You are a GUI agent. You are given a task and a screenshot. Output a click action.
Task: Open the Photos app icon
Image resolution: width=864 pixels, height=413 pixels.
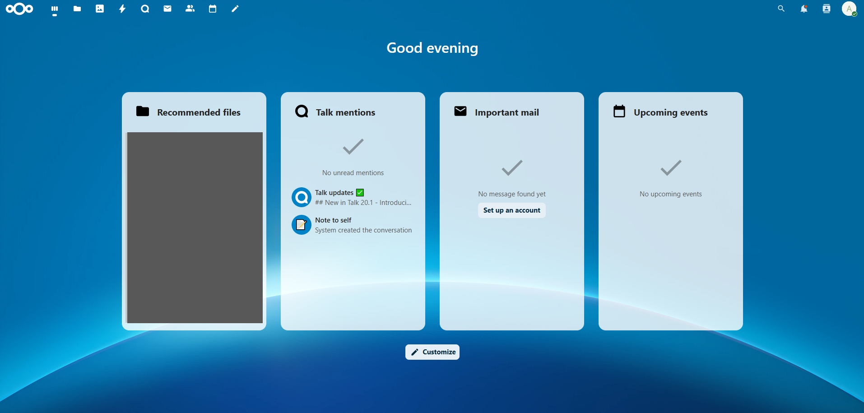99,9
